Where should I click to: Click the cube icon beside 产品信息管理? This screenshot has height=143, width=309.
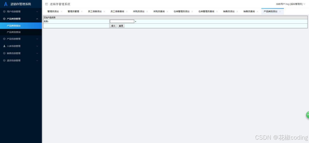tap(4, 39)
